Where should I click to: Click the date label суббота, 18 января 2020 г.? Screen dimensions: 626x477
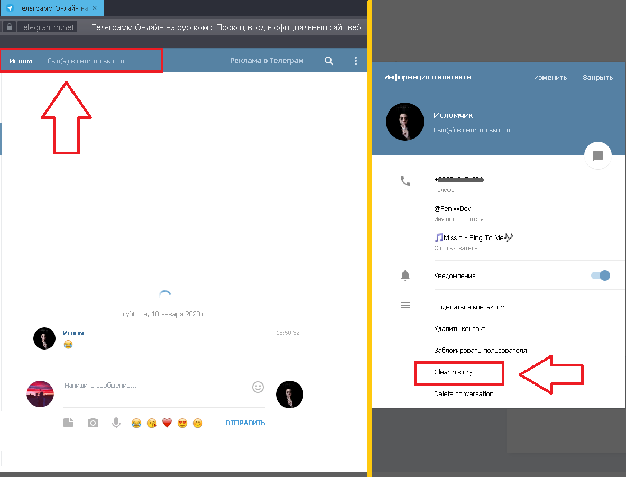tap(164, 314)
